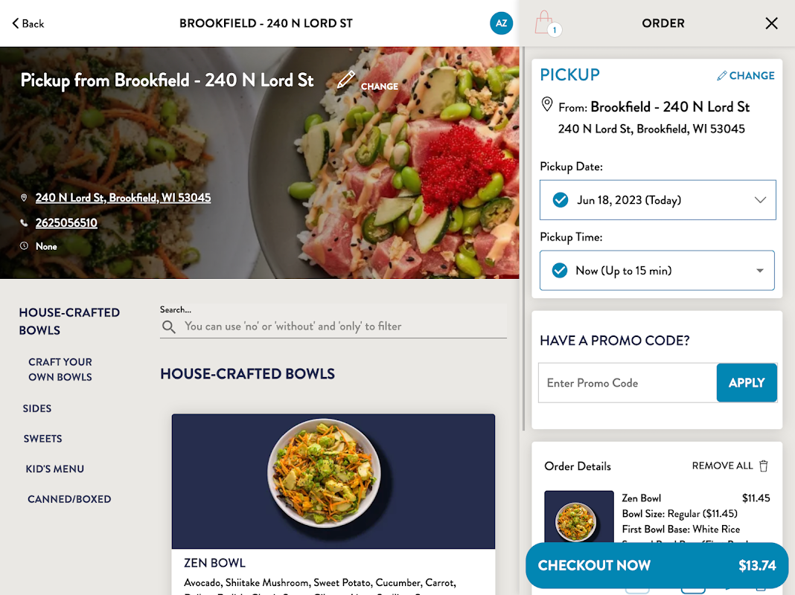Select the Sides menu category

(37, 408)
